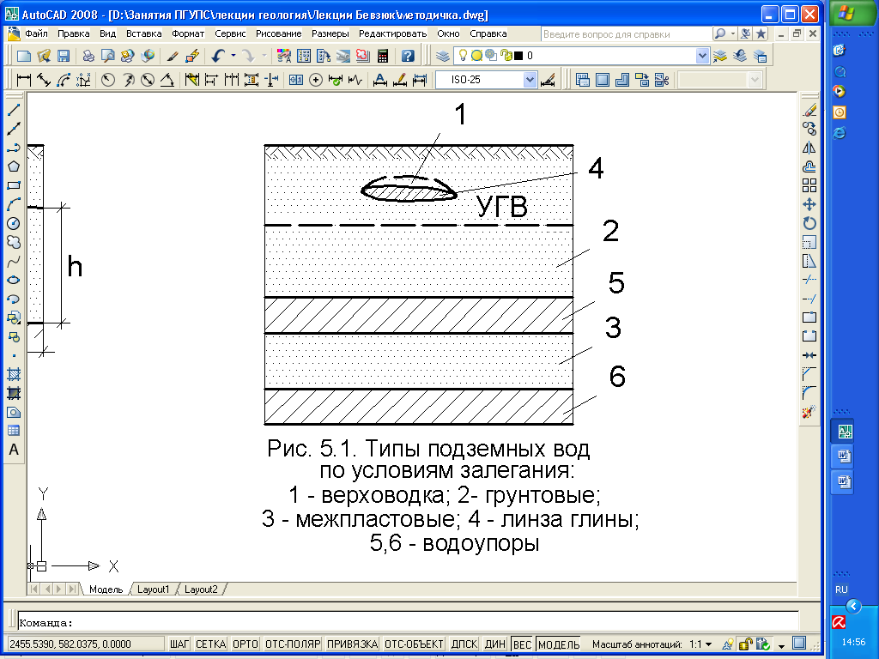Open the QuickCalc calculator icon
Image resolution: width=879 pixels, height=659 pixels.
point(382,56)
